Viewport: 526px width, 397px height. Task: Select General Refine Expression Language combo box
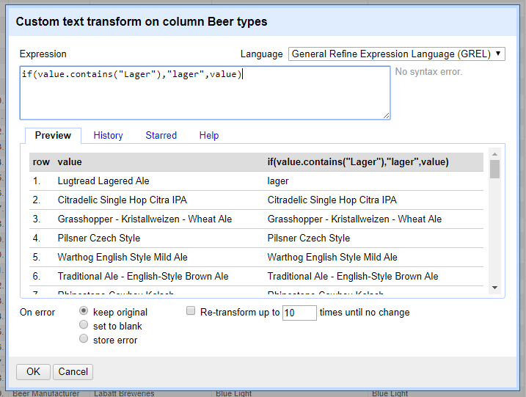pyautogui.click(x=396, y=54)
